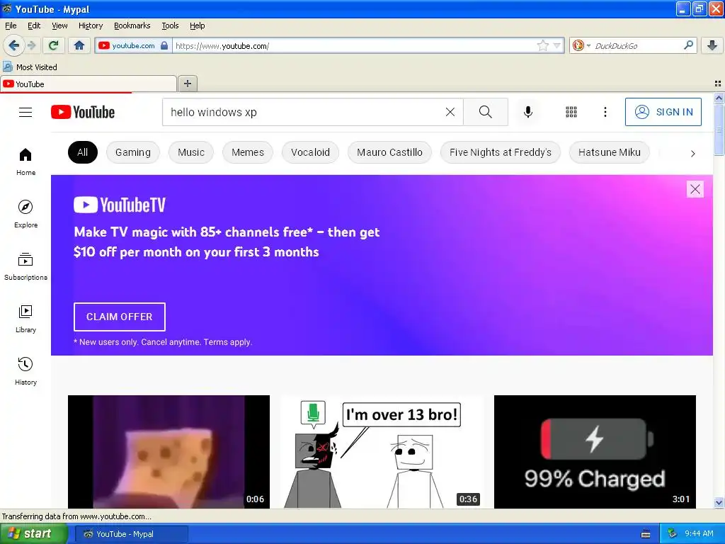Click the browser home icon
The height and width of the screenshot is (544, 725).
79,45
